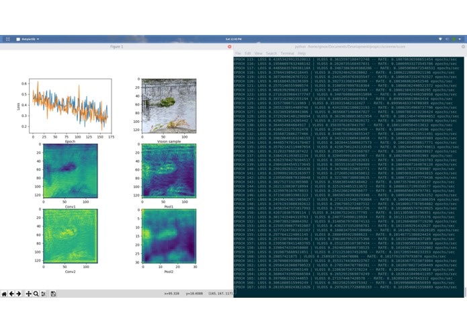Click the y= coordinate readout in status bar

(194, 294)
